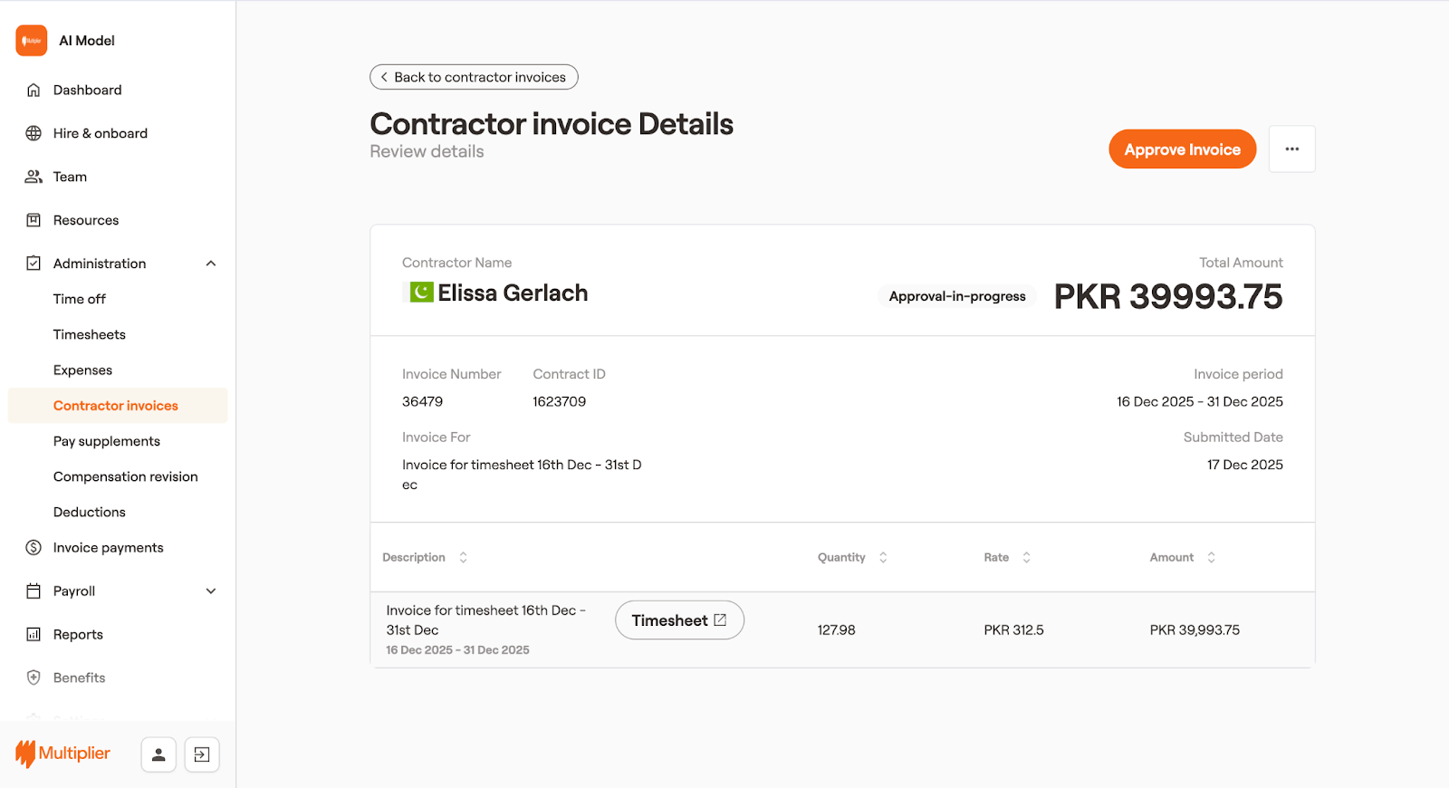Viewport: 1449px width, 788px height.
Task: Go back to contractor invoices
Action: [x=474, y=77]
